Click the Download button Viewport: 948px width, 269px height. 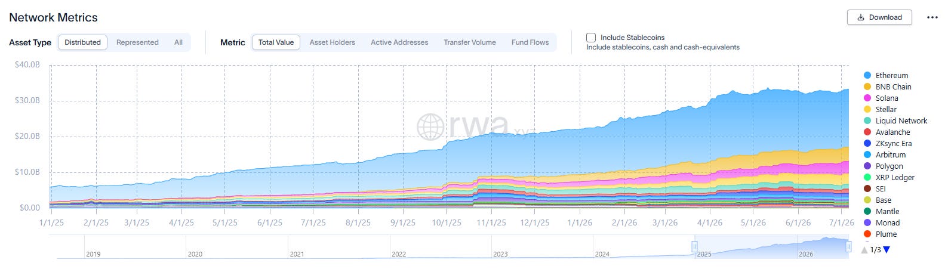[879, 17]
